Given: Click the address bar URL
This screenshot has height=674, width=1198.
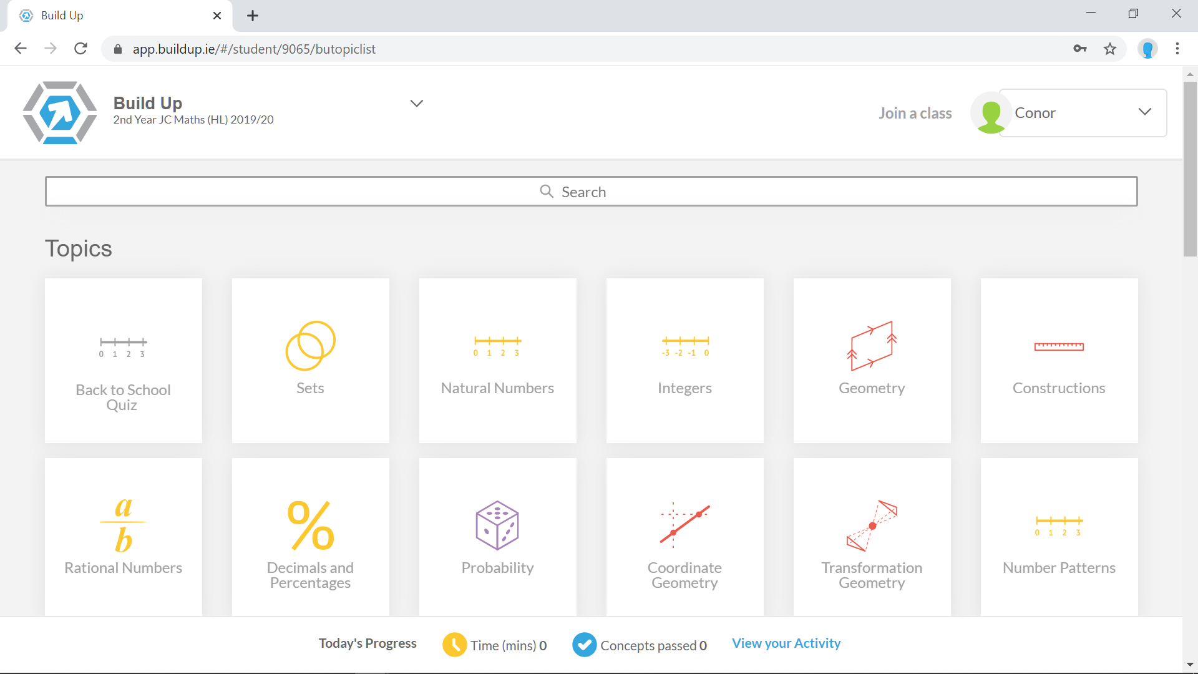Looking at the screenshot, I should 254,49.
